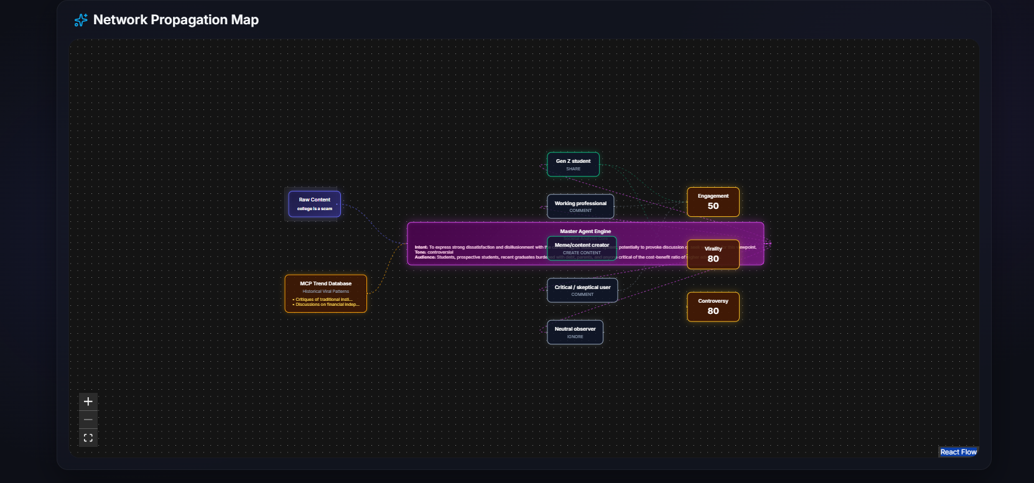Open the React Flow attribution link

point(958,452)
